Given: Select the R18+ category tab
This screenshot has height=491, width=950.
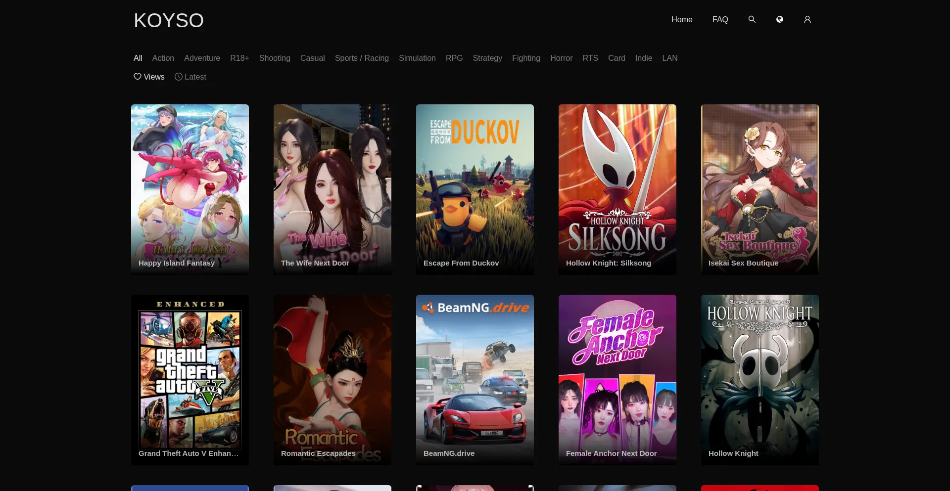Looking at the screenshot, I should [239, 58].
